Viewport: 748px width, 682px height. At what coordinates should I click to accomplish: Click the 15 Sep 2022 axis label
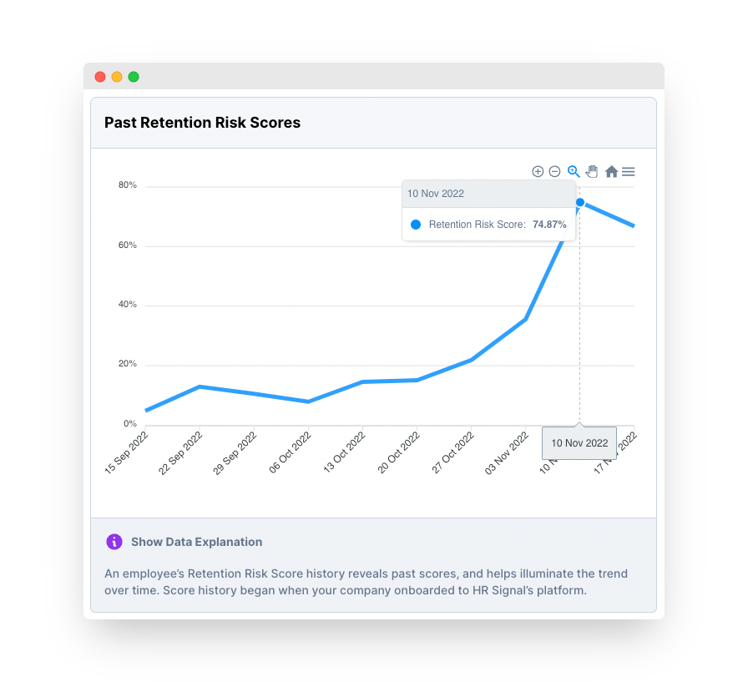click(126, 452)
